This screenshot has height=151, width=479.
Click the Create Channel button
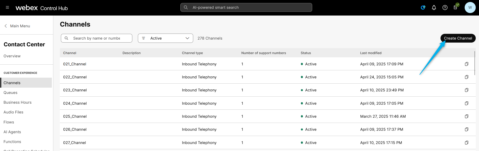[458, 38]
